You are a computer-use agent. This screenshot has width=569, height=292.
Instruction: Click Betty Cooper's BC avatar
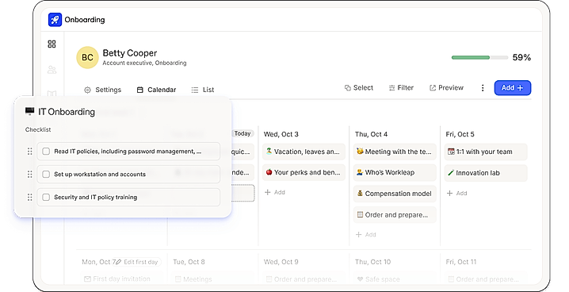[87, 57]
